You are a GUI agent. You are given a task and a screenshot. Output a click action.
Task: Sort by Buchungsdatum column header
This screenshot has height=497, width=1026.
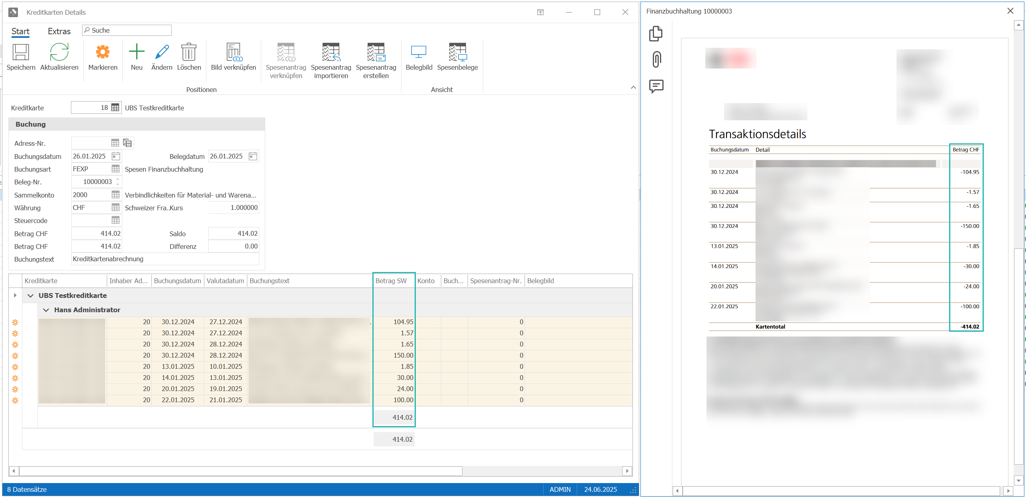pos(178,281)
